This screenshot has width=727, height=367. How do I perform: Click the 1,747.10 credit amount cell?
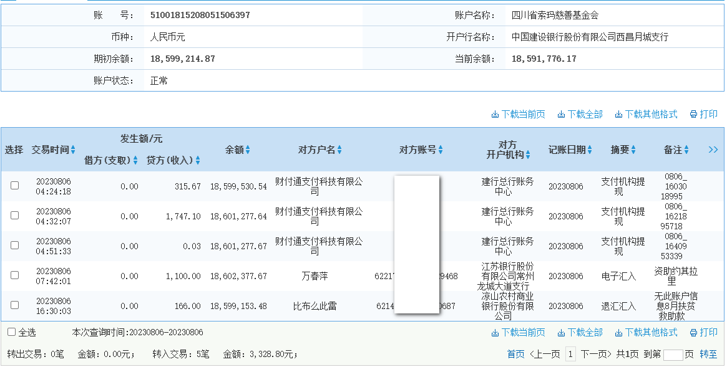coord(183,216)
